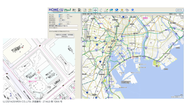The image size is (185, 110).
Task: Set 表札表示 to あり
Action: pyautogui.click(x=59, y=18)
